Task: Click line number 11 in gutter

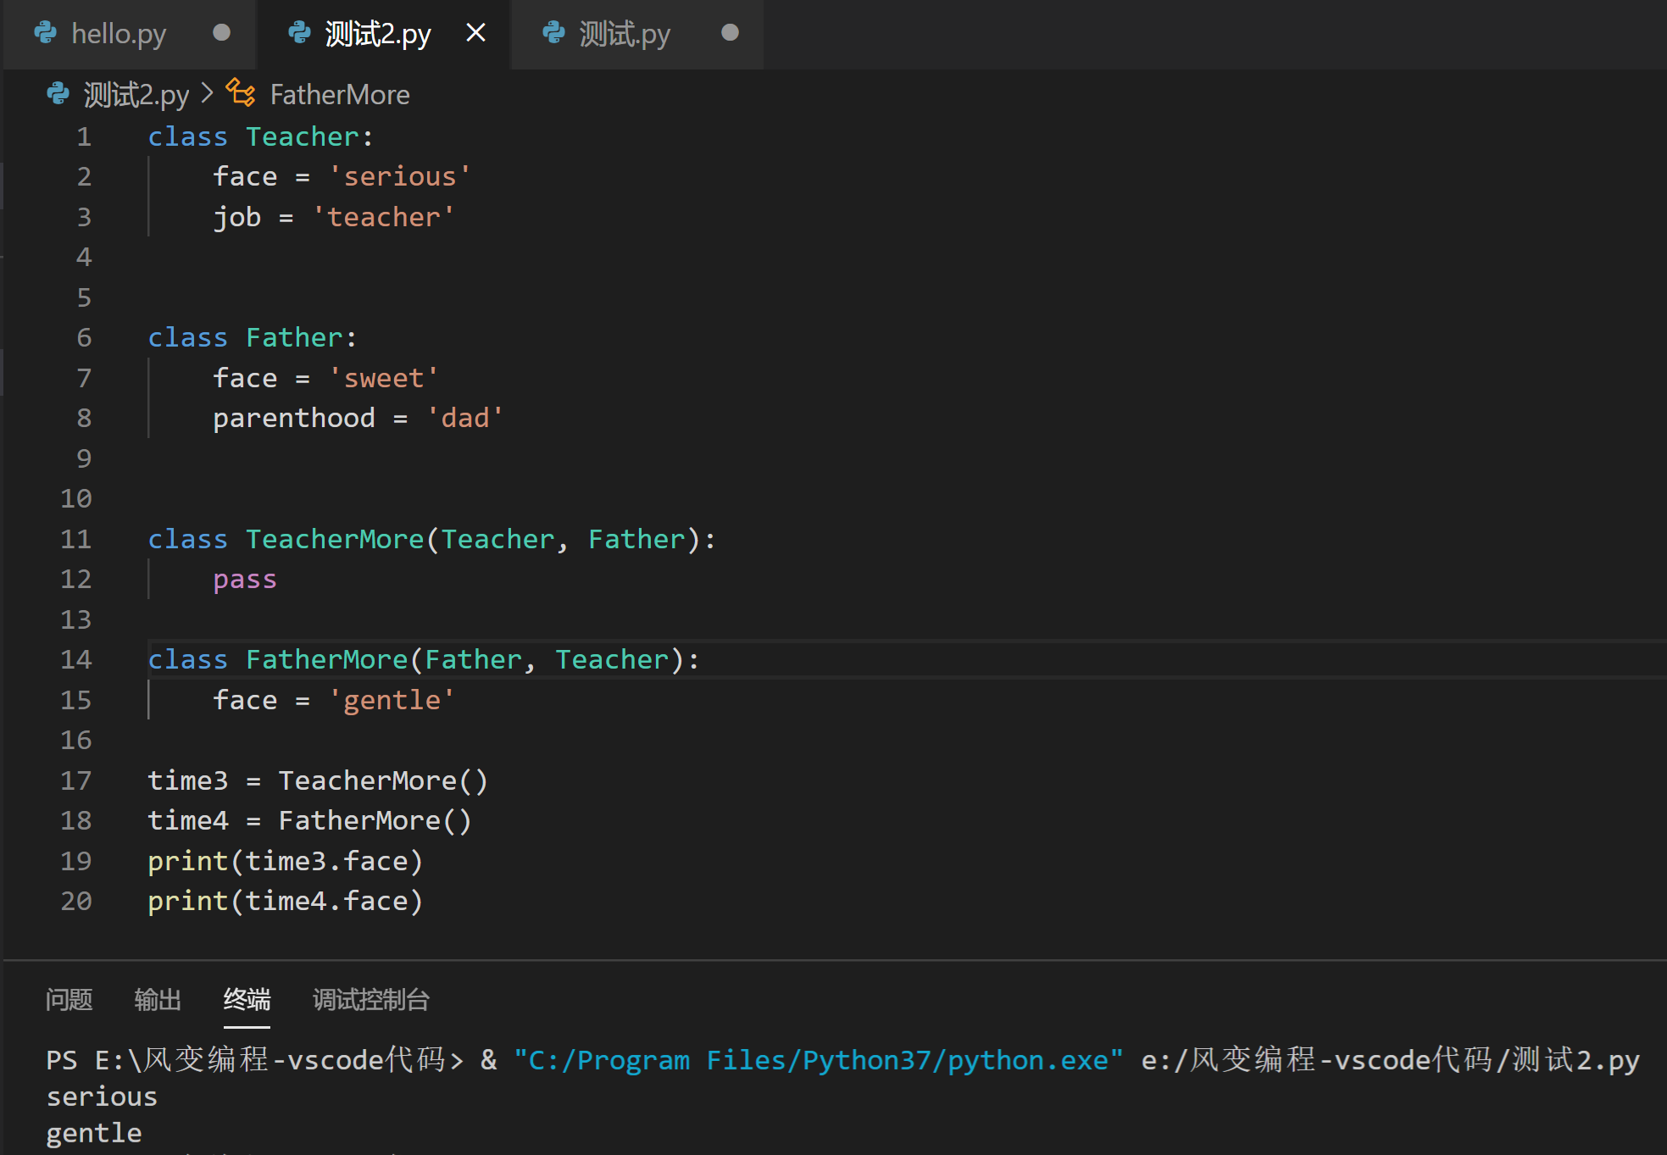Action: point(75,539)
